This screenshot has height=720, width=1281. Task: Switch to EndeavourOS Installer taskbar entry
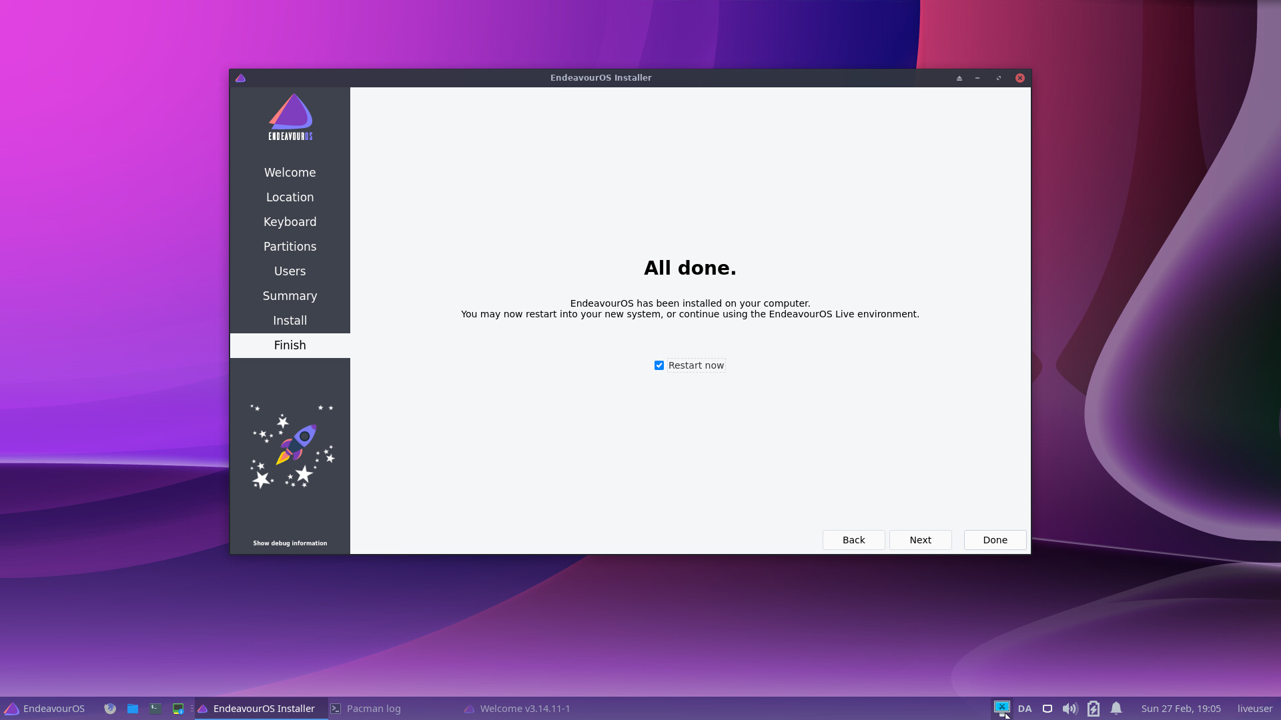(262, 709)
